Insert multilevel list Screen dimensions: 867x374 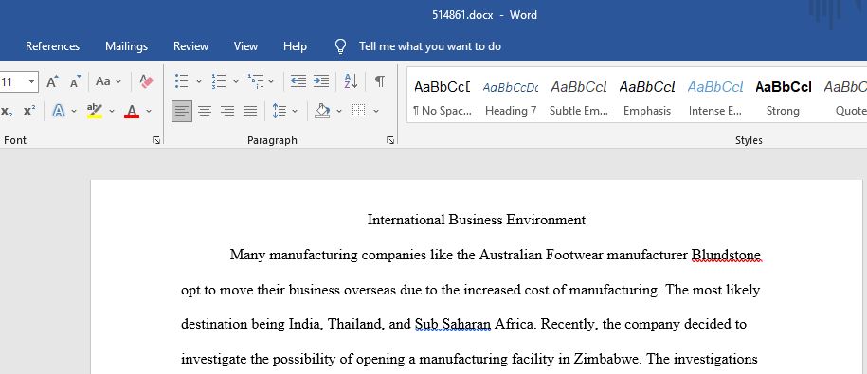[x=256, y=81]
